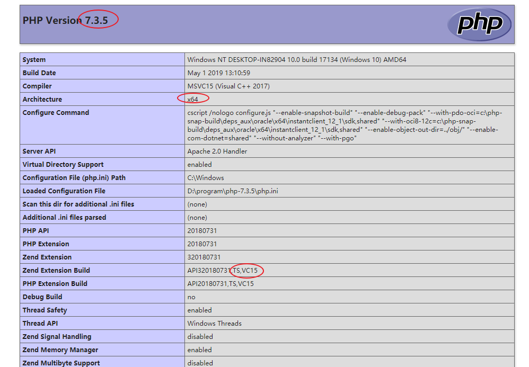Click '20180731' in the PHP Extension row

click(202, 244)
